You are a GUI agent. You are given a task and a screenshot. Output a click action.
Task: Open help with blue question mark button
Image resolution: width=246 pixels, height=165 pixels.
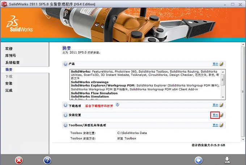[x=47, y=160]
